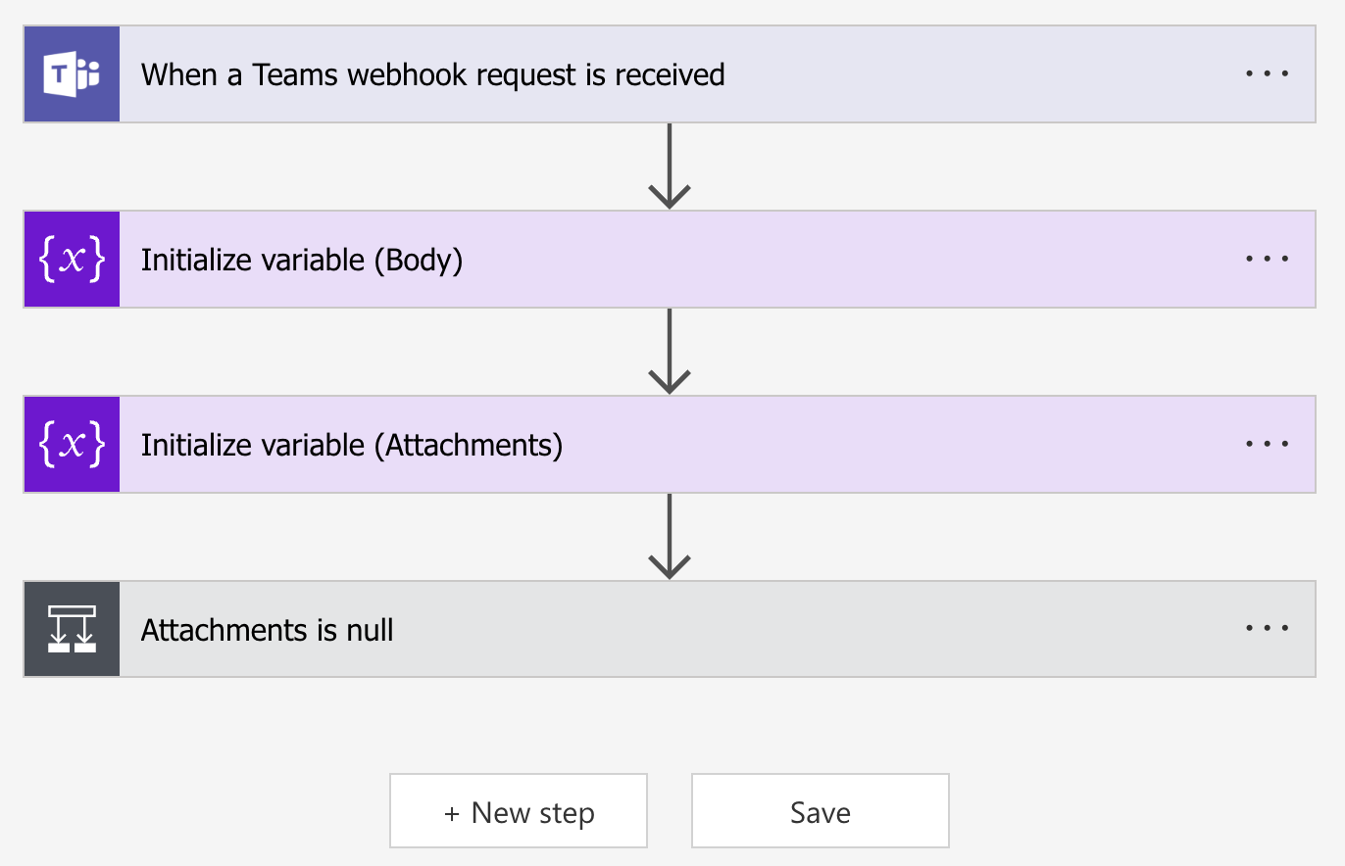
Task: Open the ellipsis menu for Attachments is null
Action: point(1267,628)
